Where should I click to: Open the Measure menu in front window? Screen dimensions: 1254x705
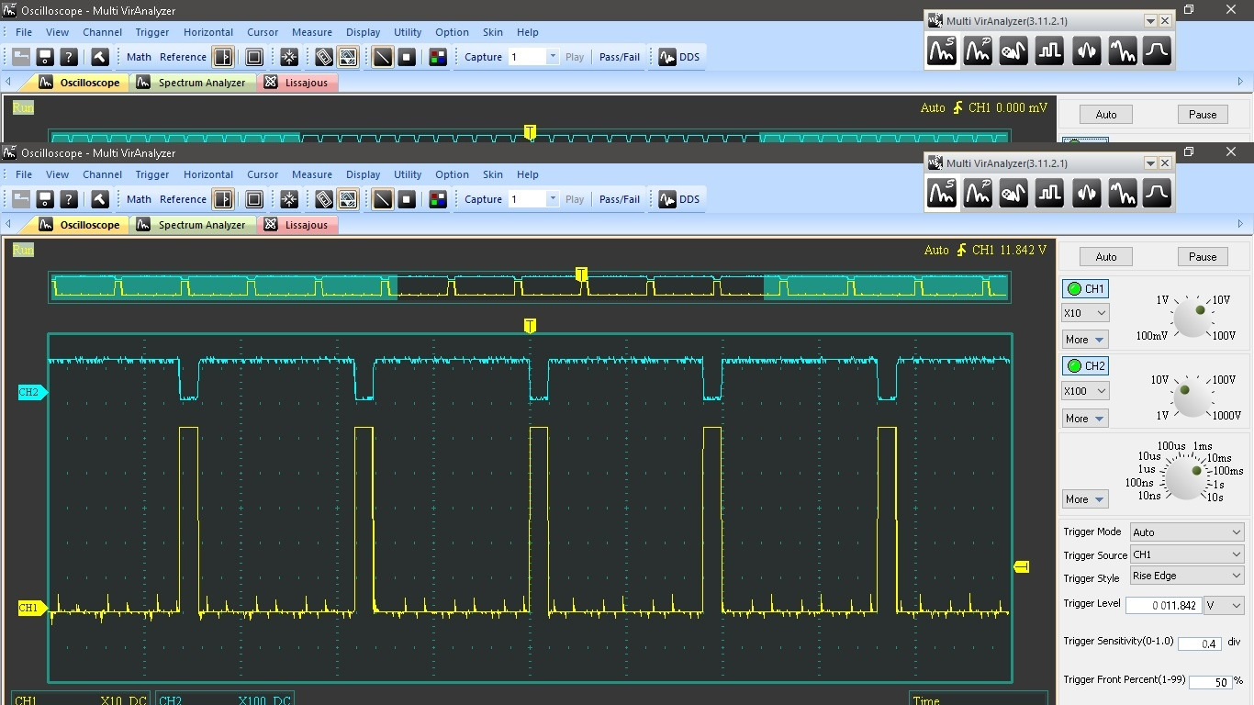pyautogui.click(x=312, y=174)
